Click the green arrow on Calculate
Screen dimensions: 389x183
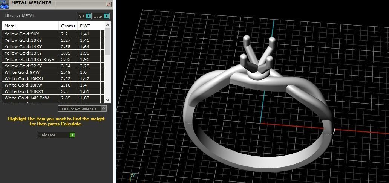pos(72,135)
